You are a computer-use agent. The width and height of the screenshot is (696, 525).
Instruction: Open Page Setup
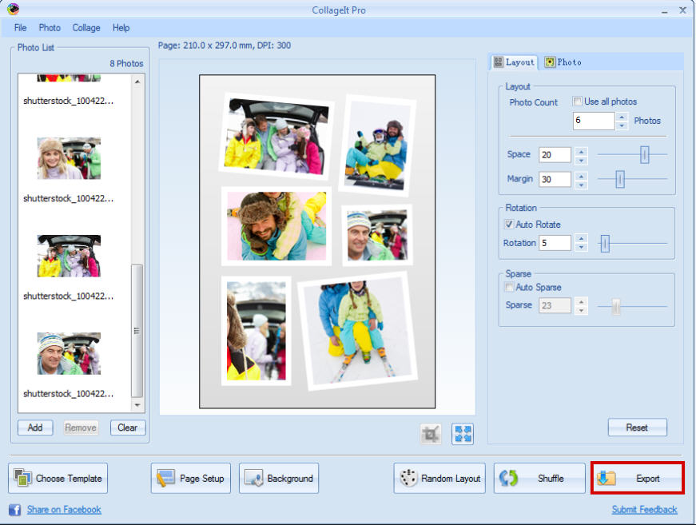[x=191, y=479]
